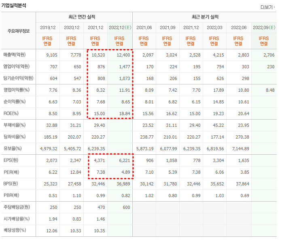Click the arrow icon beside 더보기
Screen dimensions: 282x240
274,7
